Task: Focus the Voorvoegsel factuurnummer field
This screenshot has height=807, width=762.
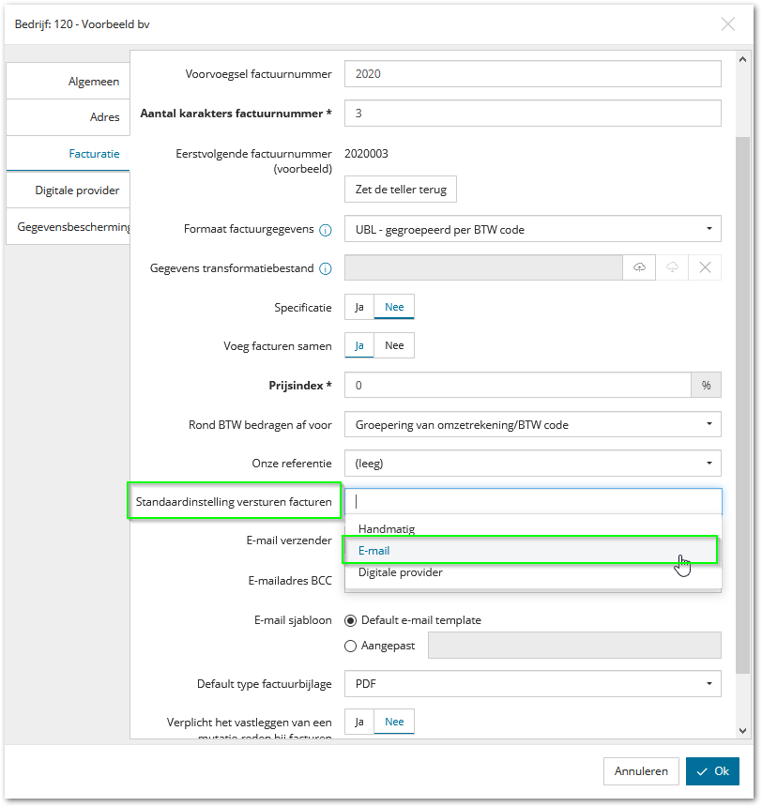Action: [533, 73]
